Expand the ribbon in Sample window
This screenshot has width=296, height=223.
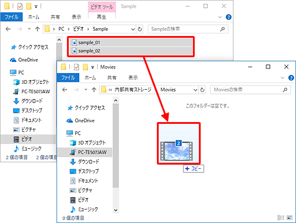[220, 17]
